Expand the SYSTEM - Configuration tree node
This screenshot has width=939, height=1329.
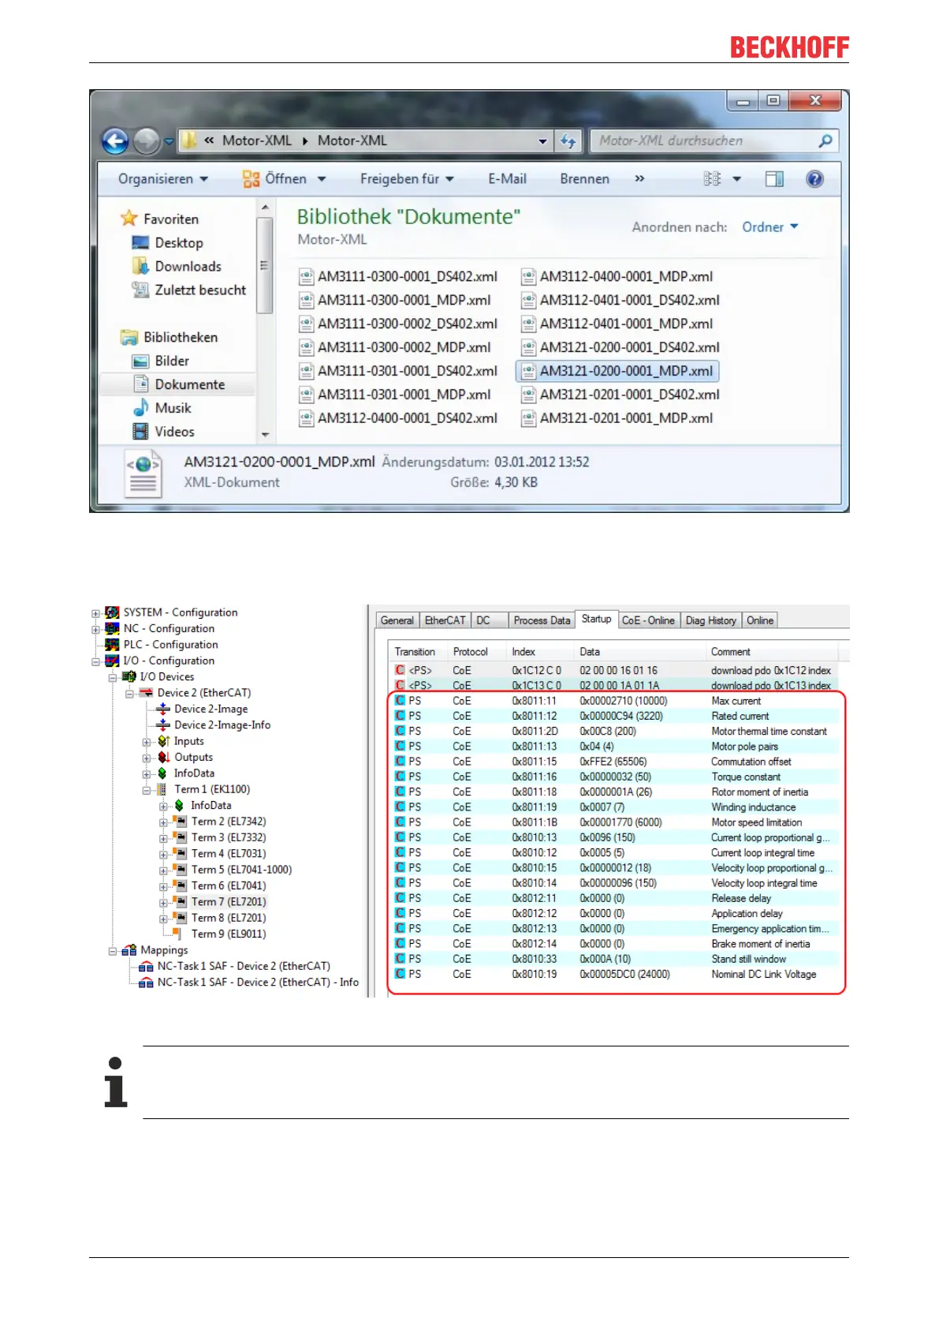tap(95, 613)
